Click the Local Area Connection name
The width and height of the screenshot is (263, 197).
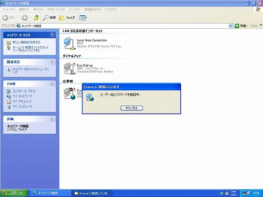coord(92,40)
